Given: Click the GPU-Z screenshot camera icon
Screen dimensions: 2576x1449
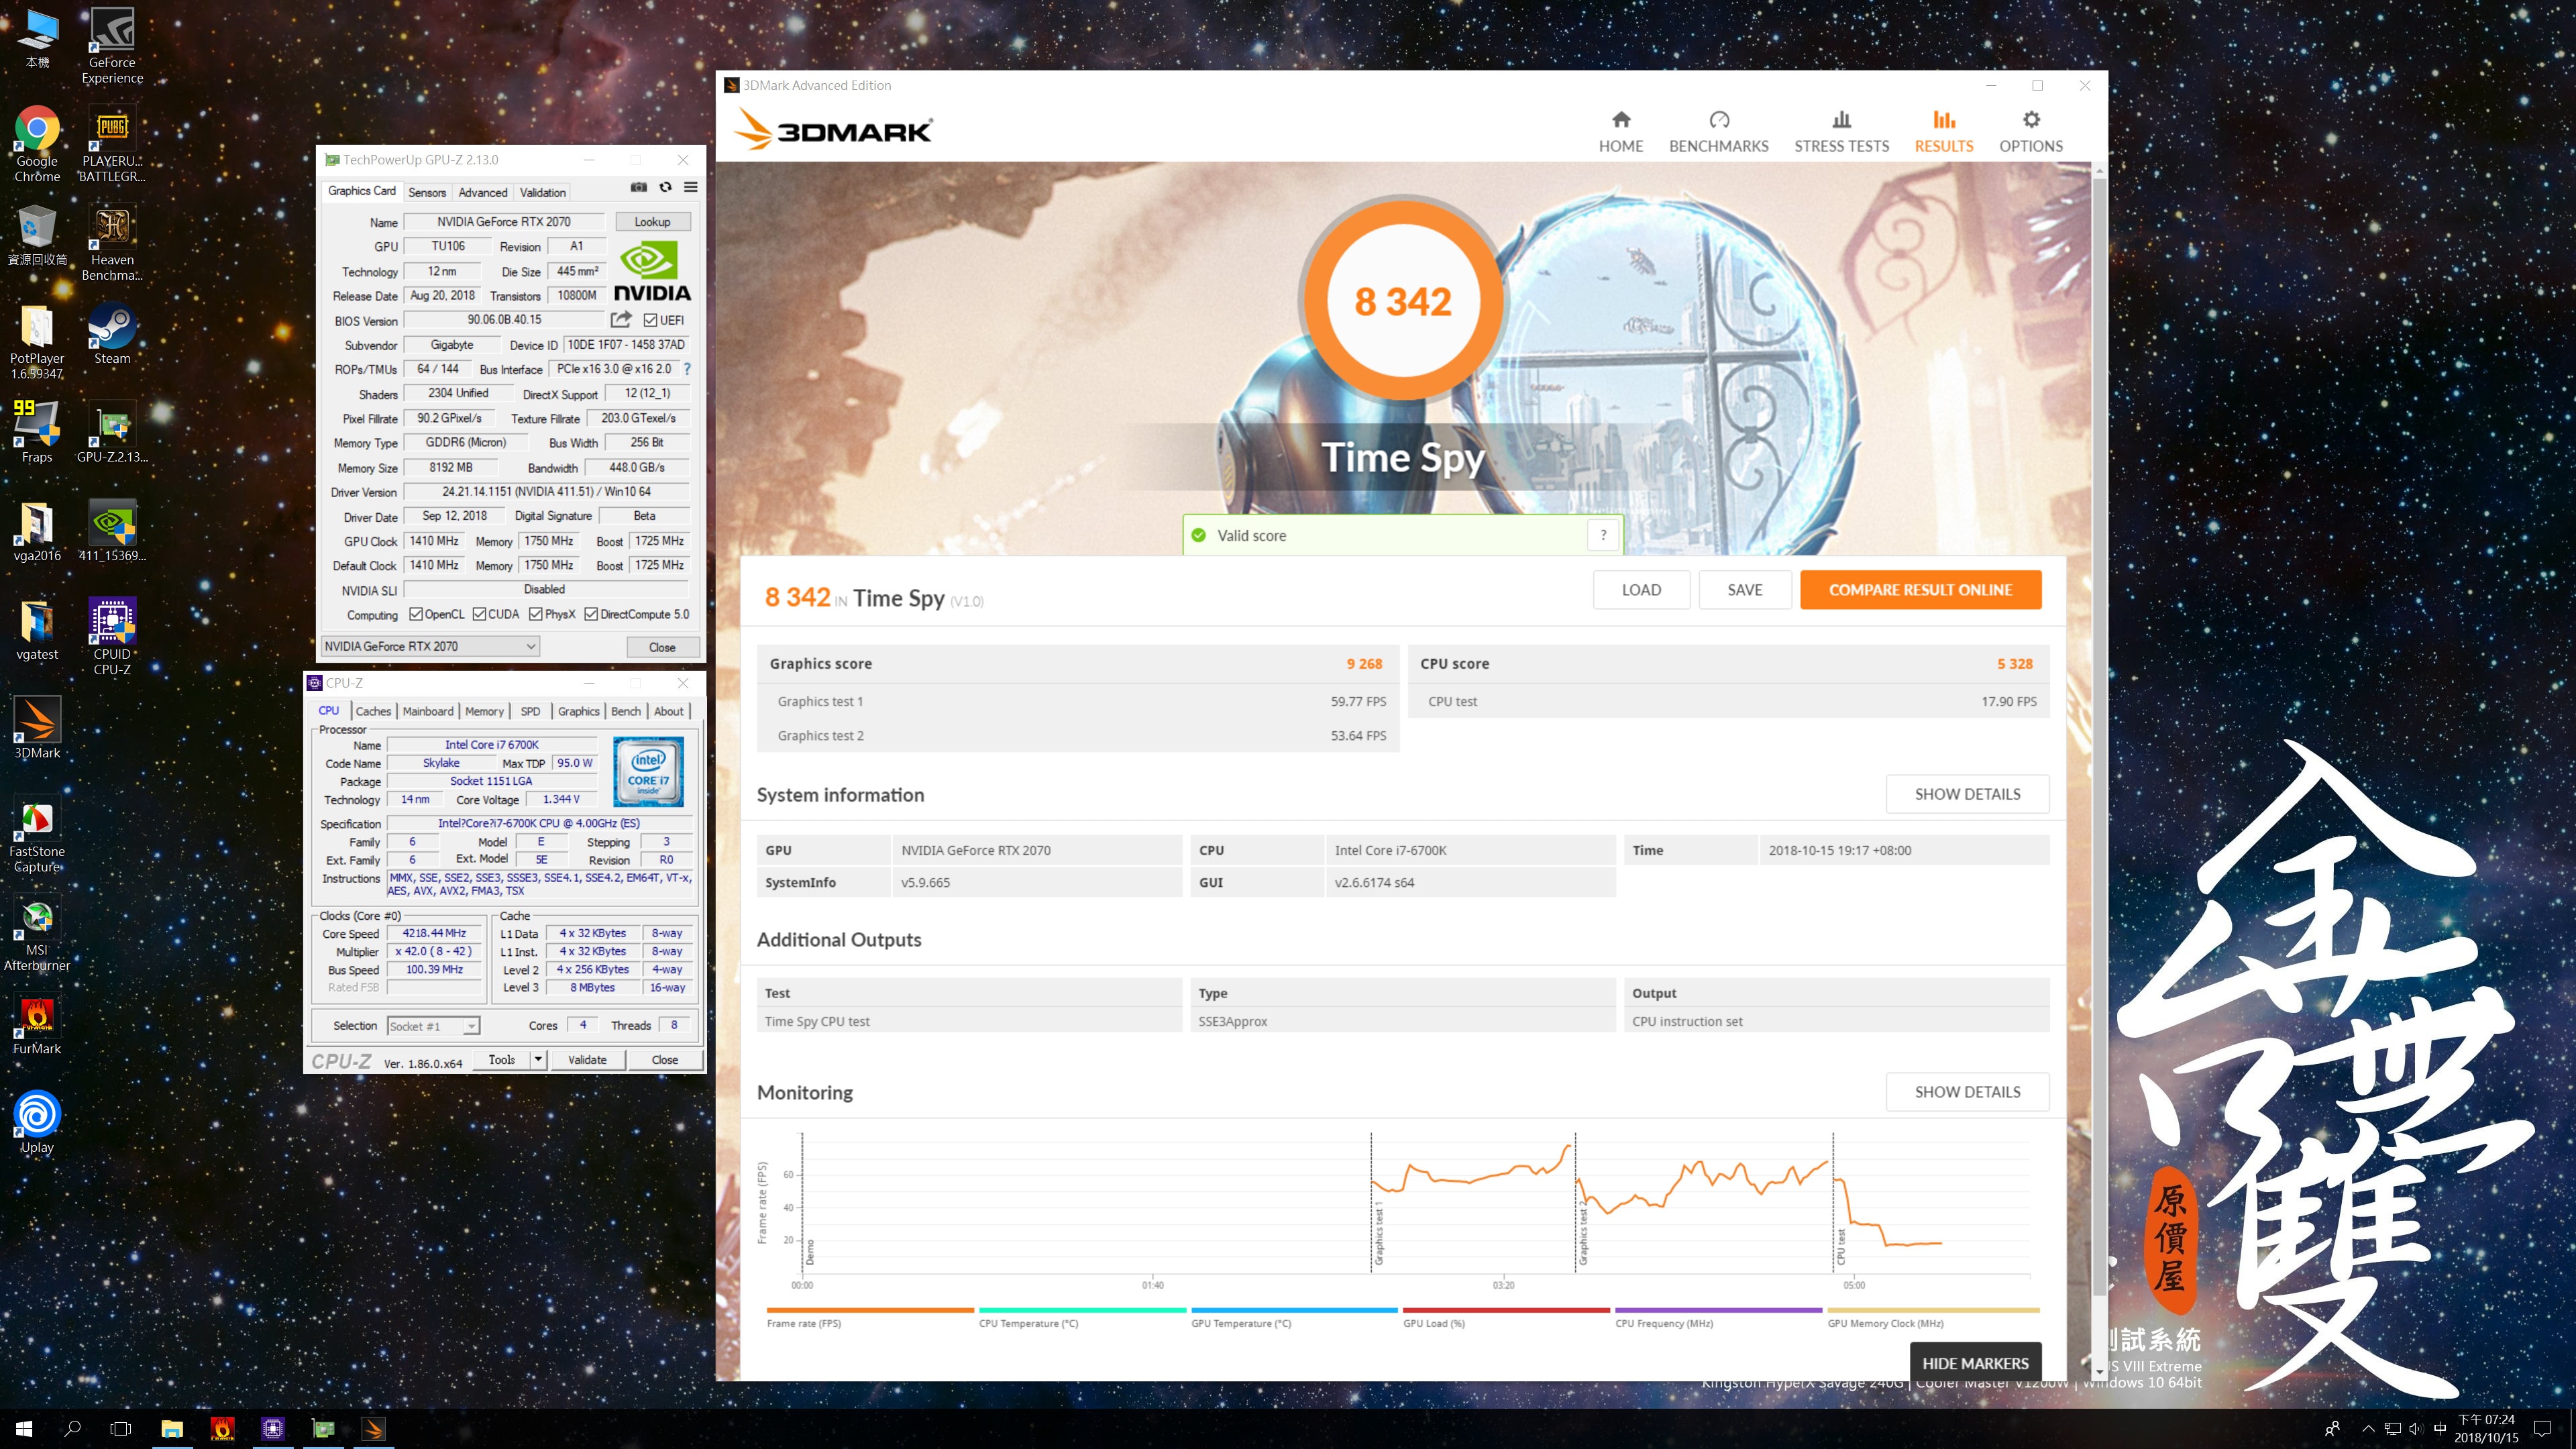Looking at the screenshot, I should pyautogui.click(x=639, y=187).
